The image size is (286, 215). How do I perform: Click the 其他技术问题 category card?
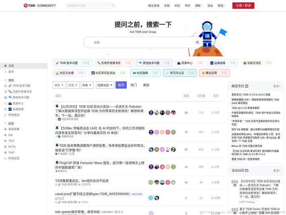point(154,63)
